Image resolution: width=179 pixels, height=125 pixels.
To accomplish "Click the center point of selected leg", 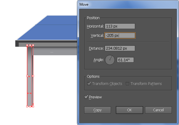I will (29, 77).
